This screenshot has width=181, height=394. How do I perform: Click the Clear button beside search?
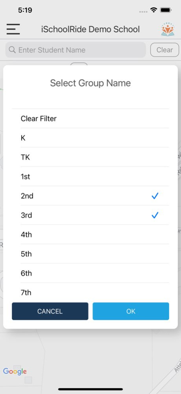tap(164, 50)
